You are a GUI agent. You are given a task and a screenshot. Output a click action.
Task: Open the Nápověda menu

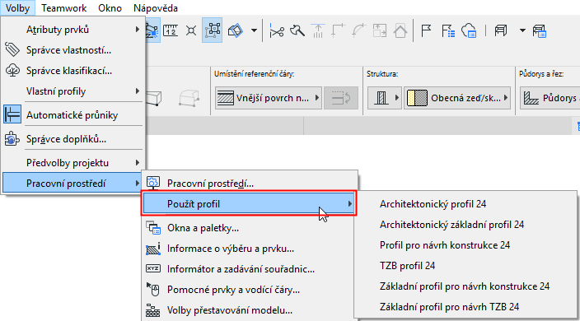click(156, 7)
